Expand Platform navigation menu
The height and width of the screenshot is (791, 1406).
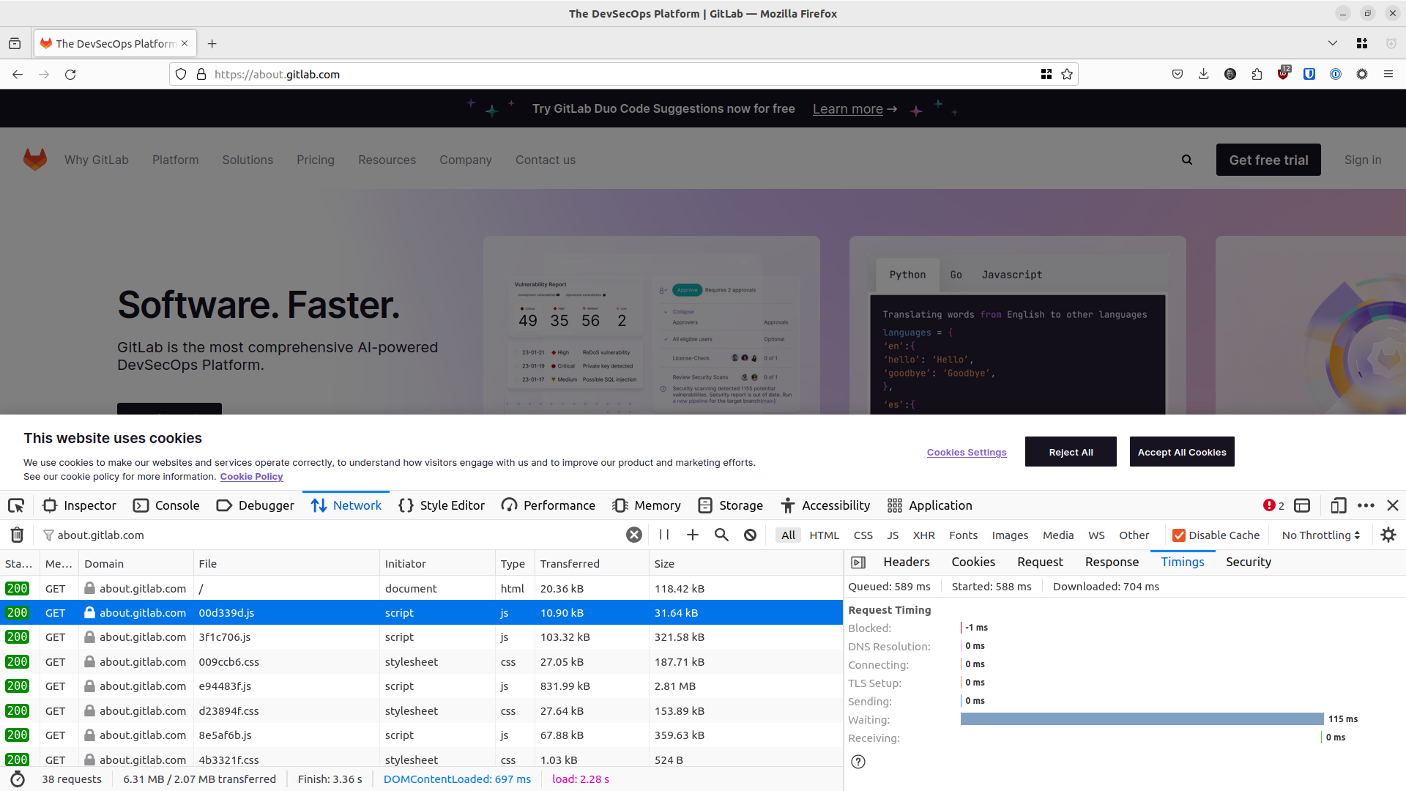pyautogui.click(x=176, y=160)
